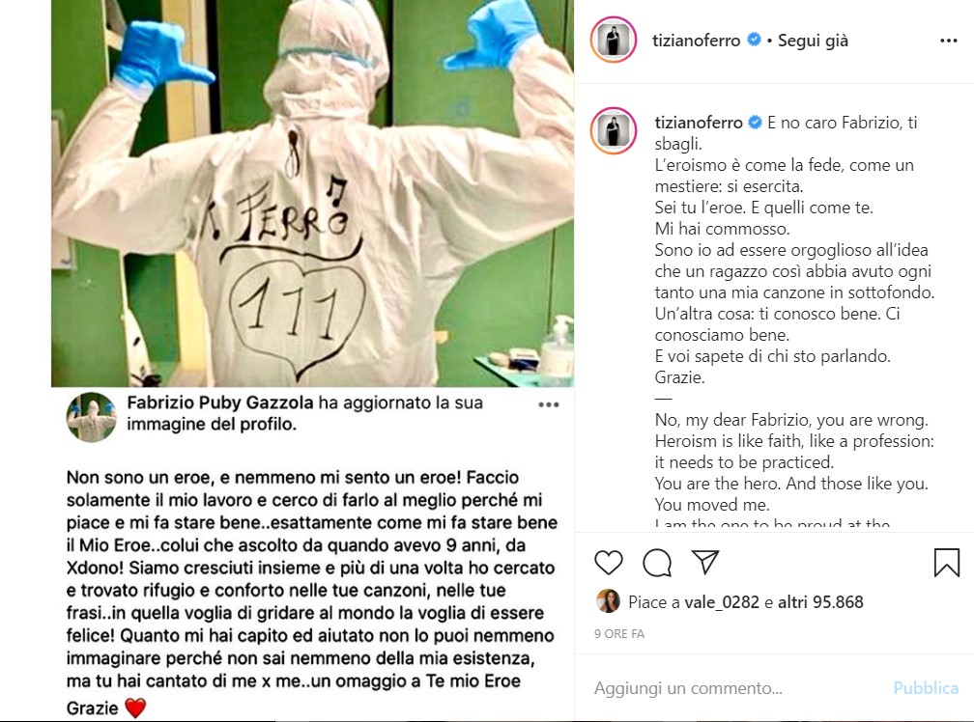Click the vale_0282 small avatar near likes
The image size is (974, 722).
pos(608,601)
